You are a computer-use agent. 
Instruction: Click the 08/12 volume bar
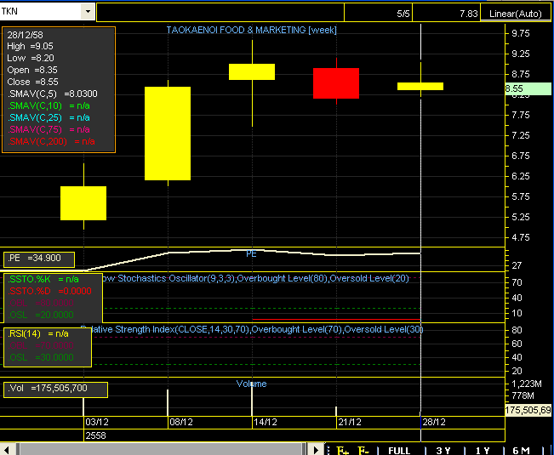point(168,402)
